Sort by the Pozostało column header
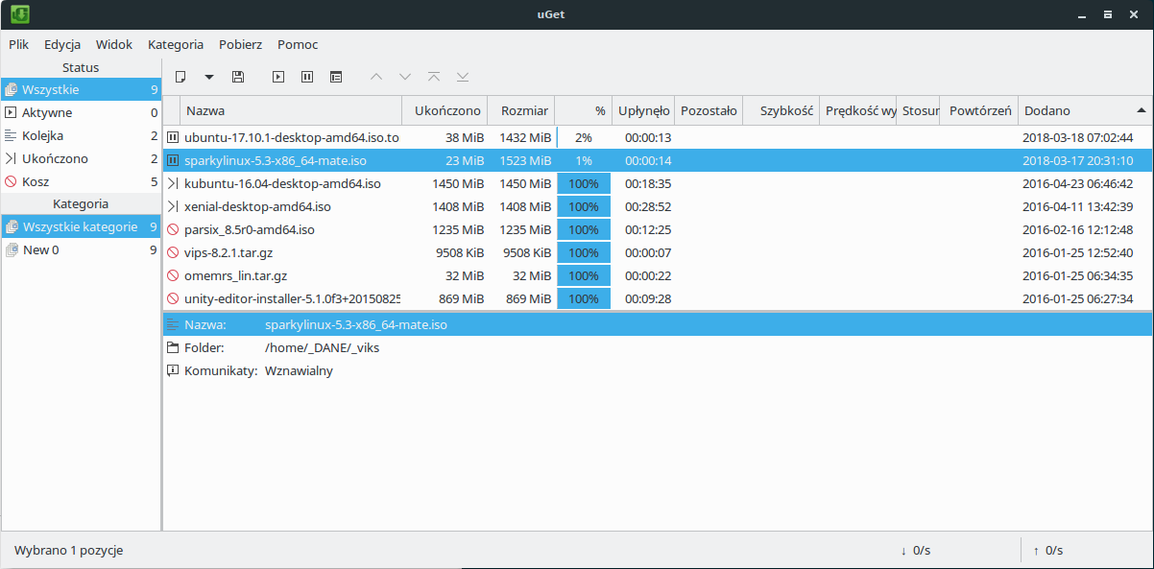The image size is (1154, 569). (x=709, y=110)
